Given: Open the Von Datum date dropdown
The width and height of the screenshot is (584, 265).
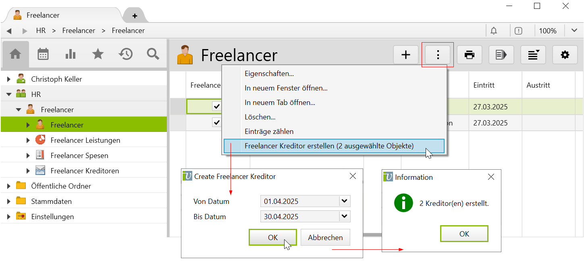Looking at the screenshot, I should pos(344,201).
